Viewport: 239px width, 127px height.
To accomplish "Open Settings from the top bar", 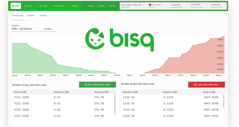I will (101, 6).
